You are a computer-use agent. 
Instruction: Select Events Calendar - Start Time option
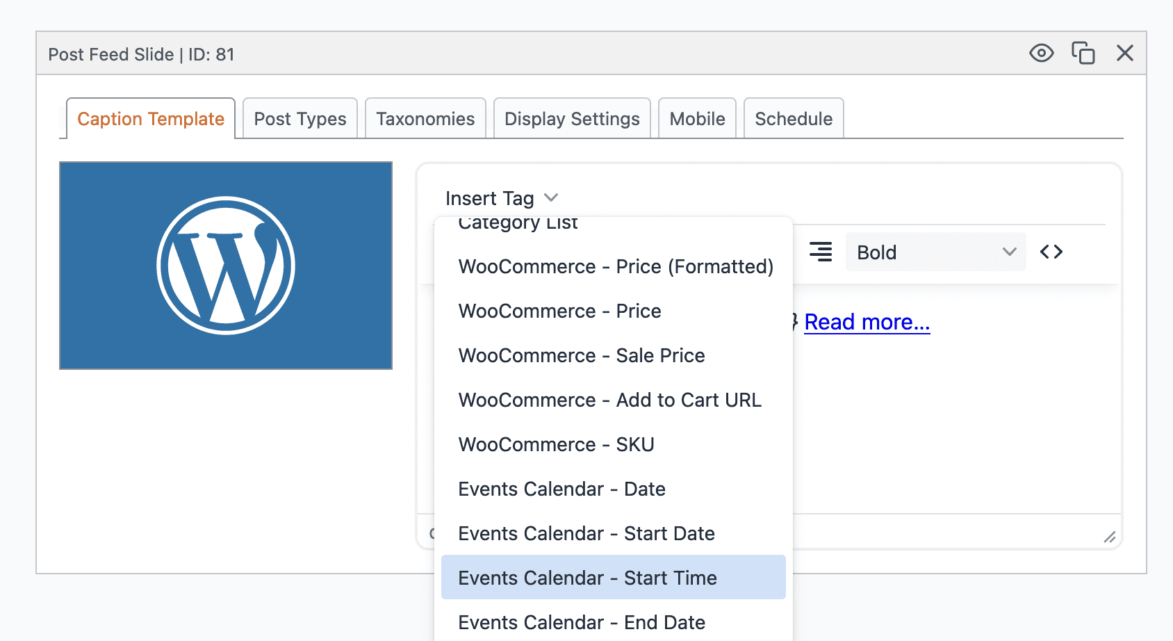point(587,578)
